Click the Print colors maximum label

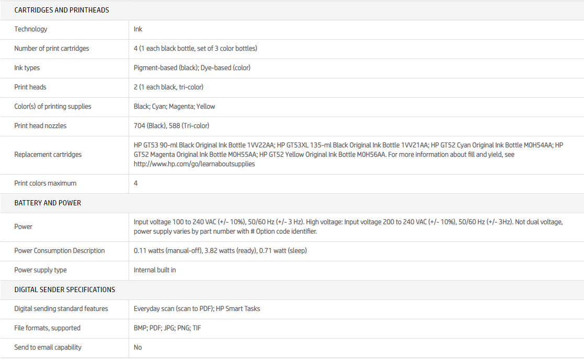point(45,183)
